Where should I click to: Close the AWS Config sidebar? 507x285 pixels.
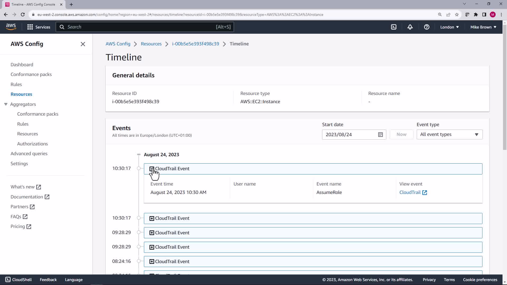pos(83,44)
